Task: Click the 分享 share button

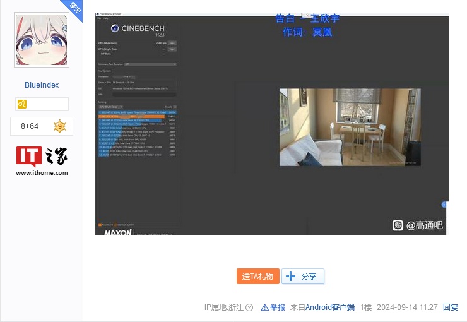Action: (303, 277)
